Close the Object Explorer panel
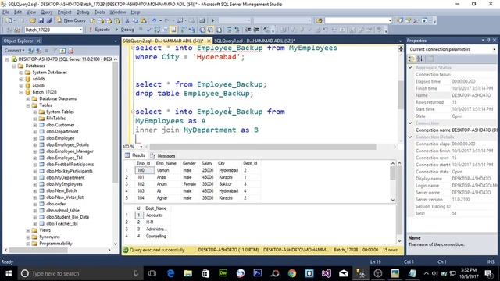Image resolution: width=500 pixels, height=281 pixels. [x=38, y=41]
